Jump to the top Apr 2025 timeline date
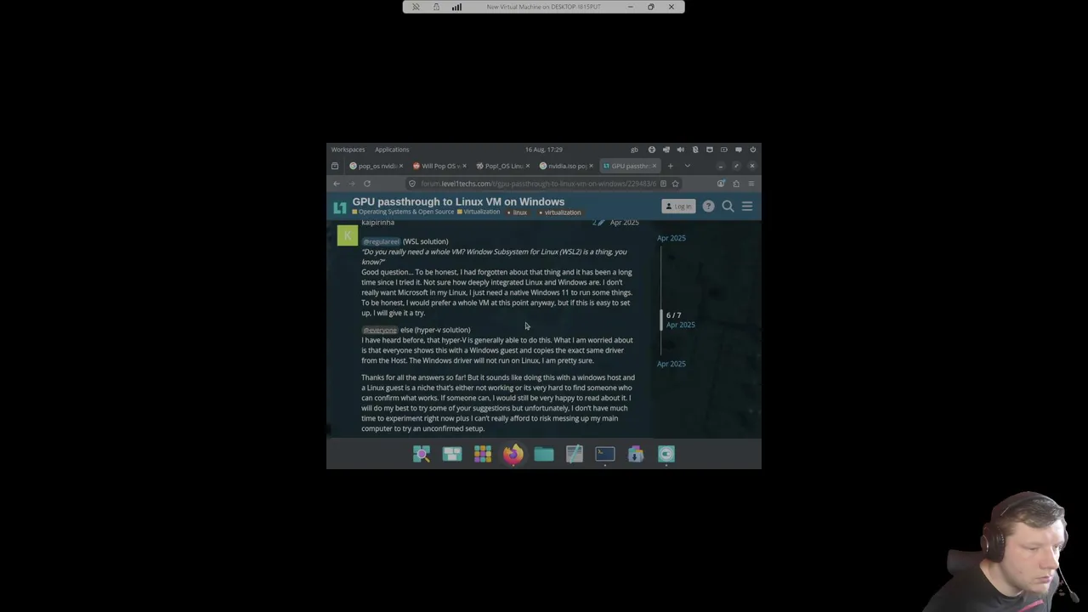The image size is (1088, 612). (x=671, y=238)
